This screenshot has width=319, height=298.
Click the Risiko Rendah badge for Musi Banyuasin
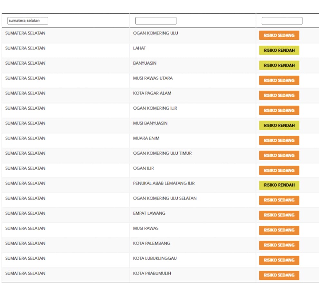tap(279, 125)
